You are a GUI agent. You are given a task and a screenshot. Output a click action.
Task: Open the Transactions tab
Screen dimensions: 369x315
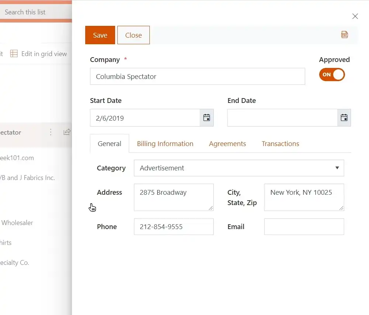pos(280,143)
